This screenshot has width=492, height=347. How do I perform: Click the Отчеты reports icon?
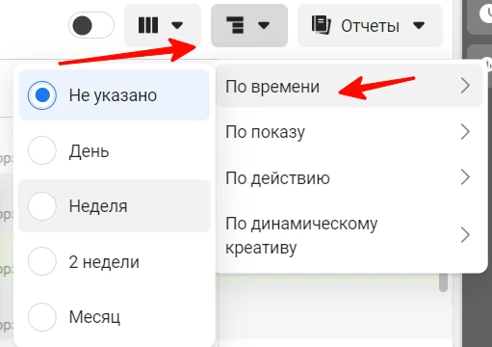coord(322,25)
